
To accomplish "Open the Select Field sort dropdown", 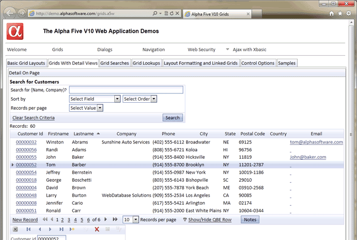I will point(117,99).
